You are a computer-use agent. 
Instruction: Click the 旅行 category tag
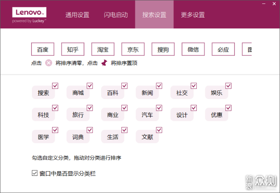78,115
